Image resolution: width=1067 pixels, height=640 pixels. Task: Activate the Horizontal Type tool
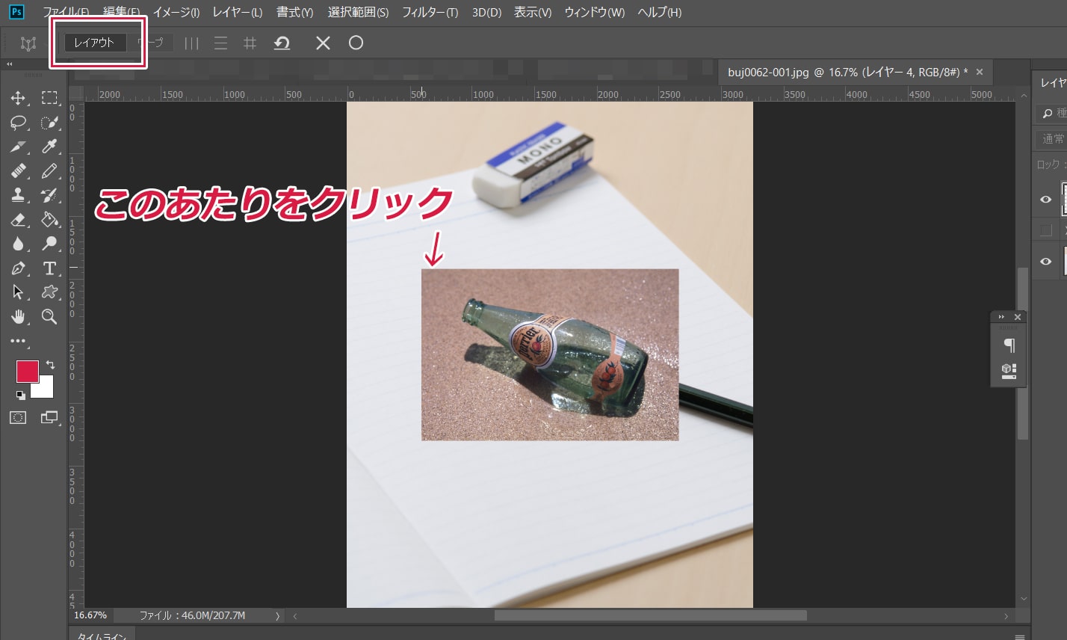49,268
